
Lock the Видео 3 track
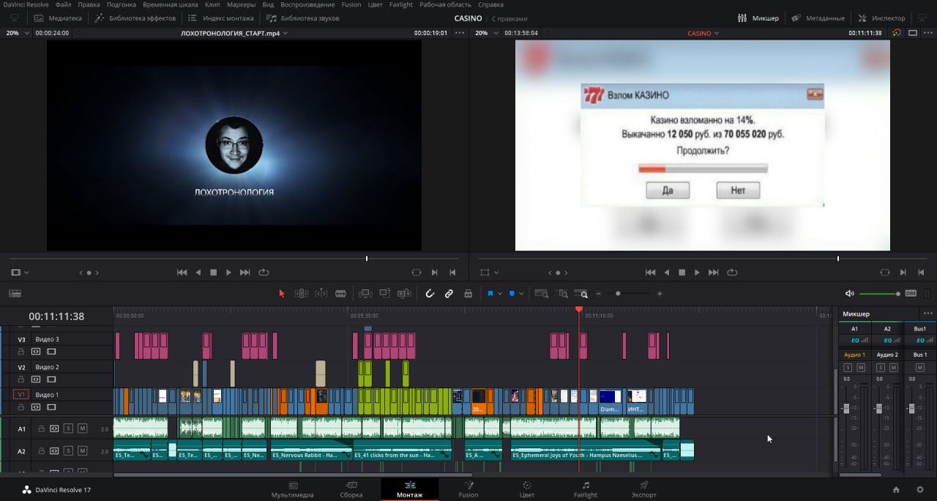(21, 352)
